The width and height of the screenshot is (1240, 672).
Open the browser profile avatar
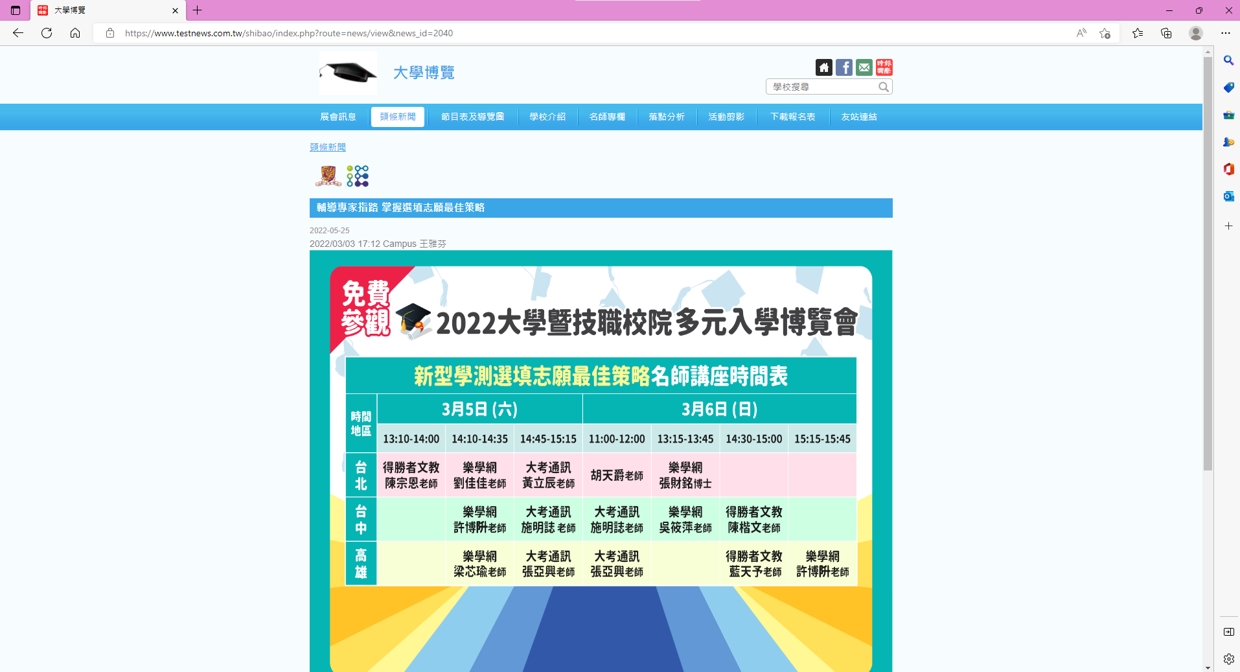[1196, 33]
